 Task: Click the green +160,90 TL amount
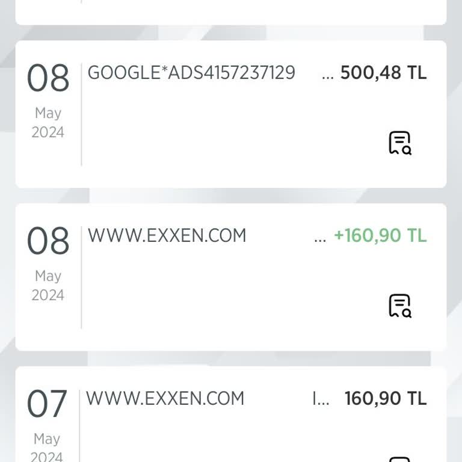click(380, 235)
